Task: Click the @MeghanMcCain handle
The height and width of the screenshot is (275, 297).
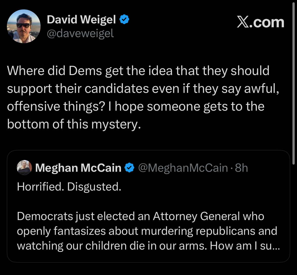Action: coord(183,168)
